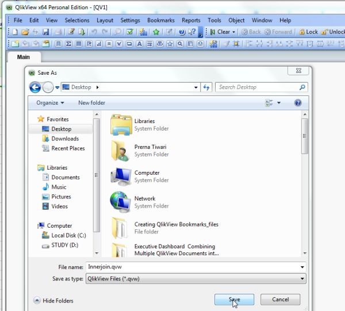This screenshot has height=311, width=345.
Task: Open the Current Selections checkmark icon
Action: pyautogui.click(x=130, y=32)
